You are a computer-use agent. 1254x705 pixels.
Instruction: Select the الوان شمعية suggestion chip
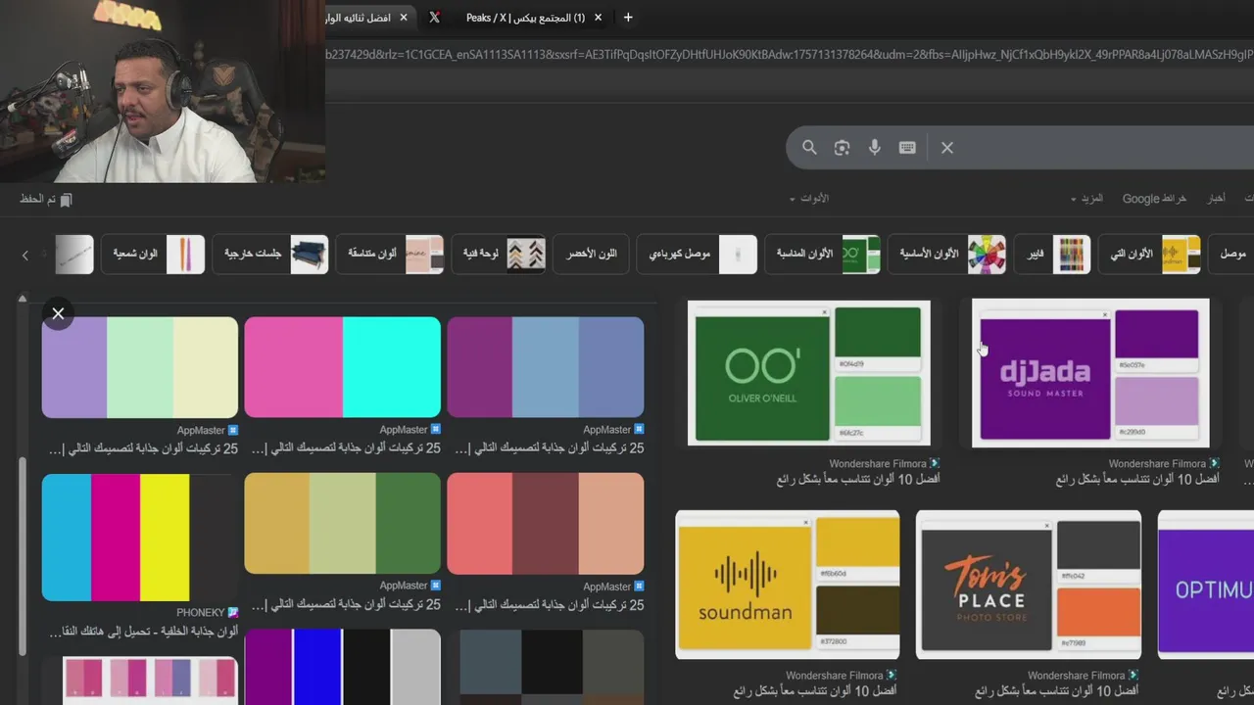(154, 255)
